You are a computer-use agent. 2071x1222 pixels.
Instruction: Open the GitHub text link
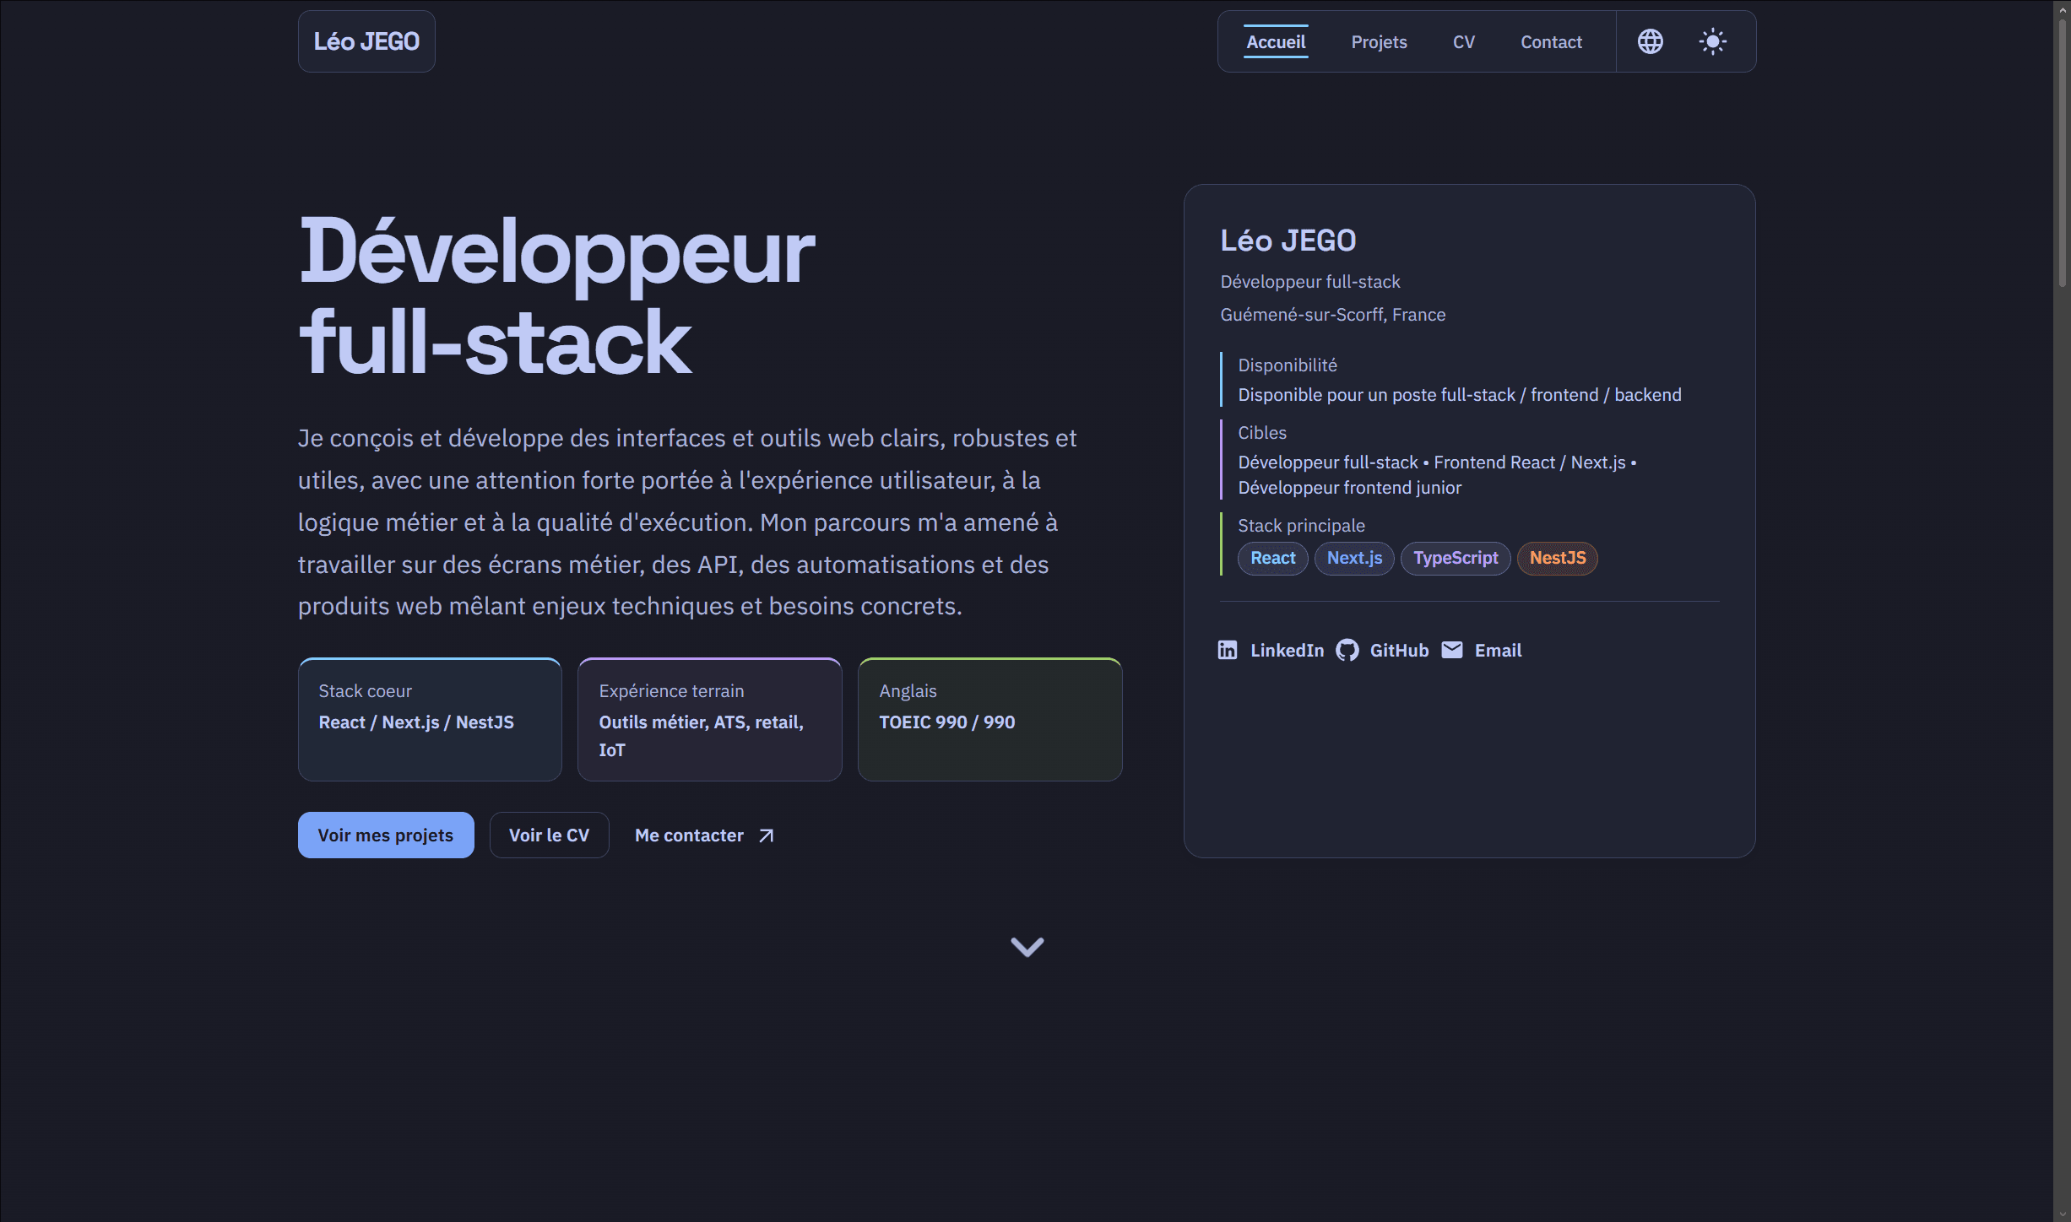click(1399, 651)
